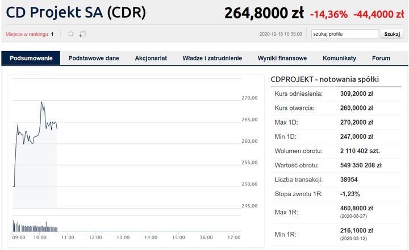Click the CDPROJEKT - notowania spółki header

coord(324,79)
